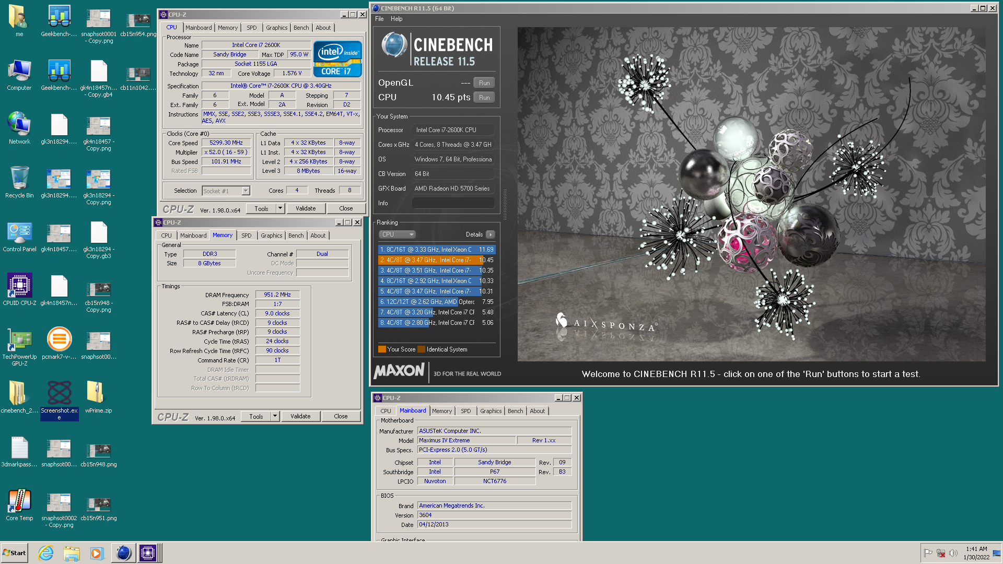The image size is (1003, 564).
Task: Click Validate in top CPU-Z window
Action: coord(306,208)
